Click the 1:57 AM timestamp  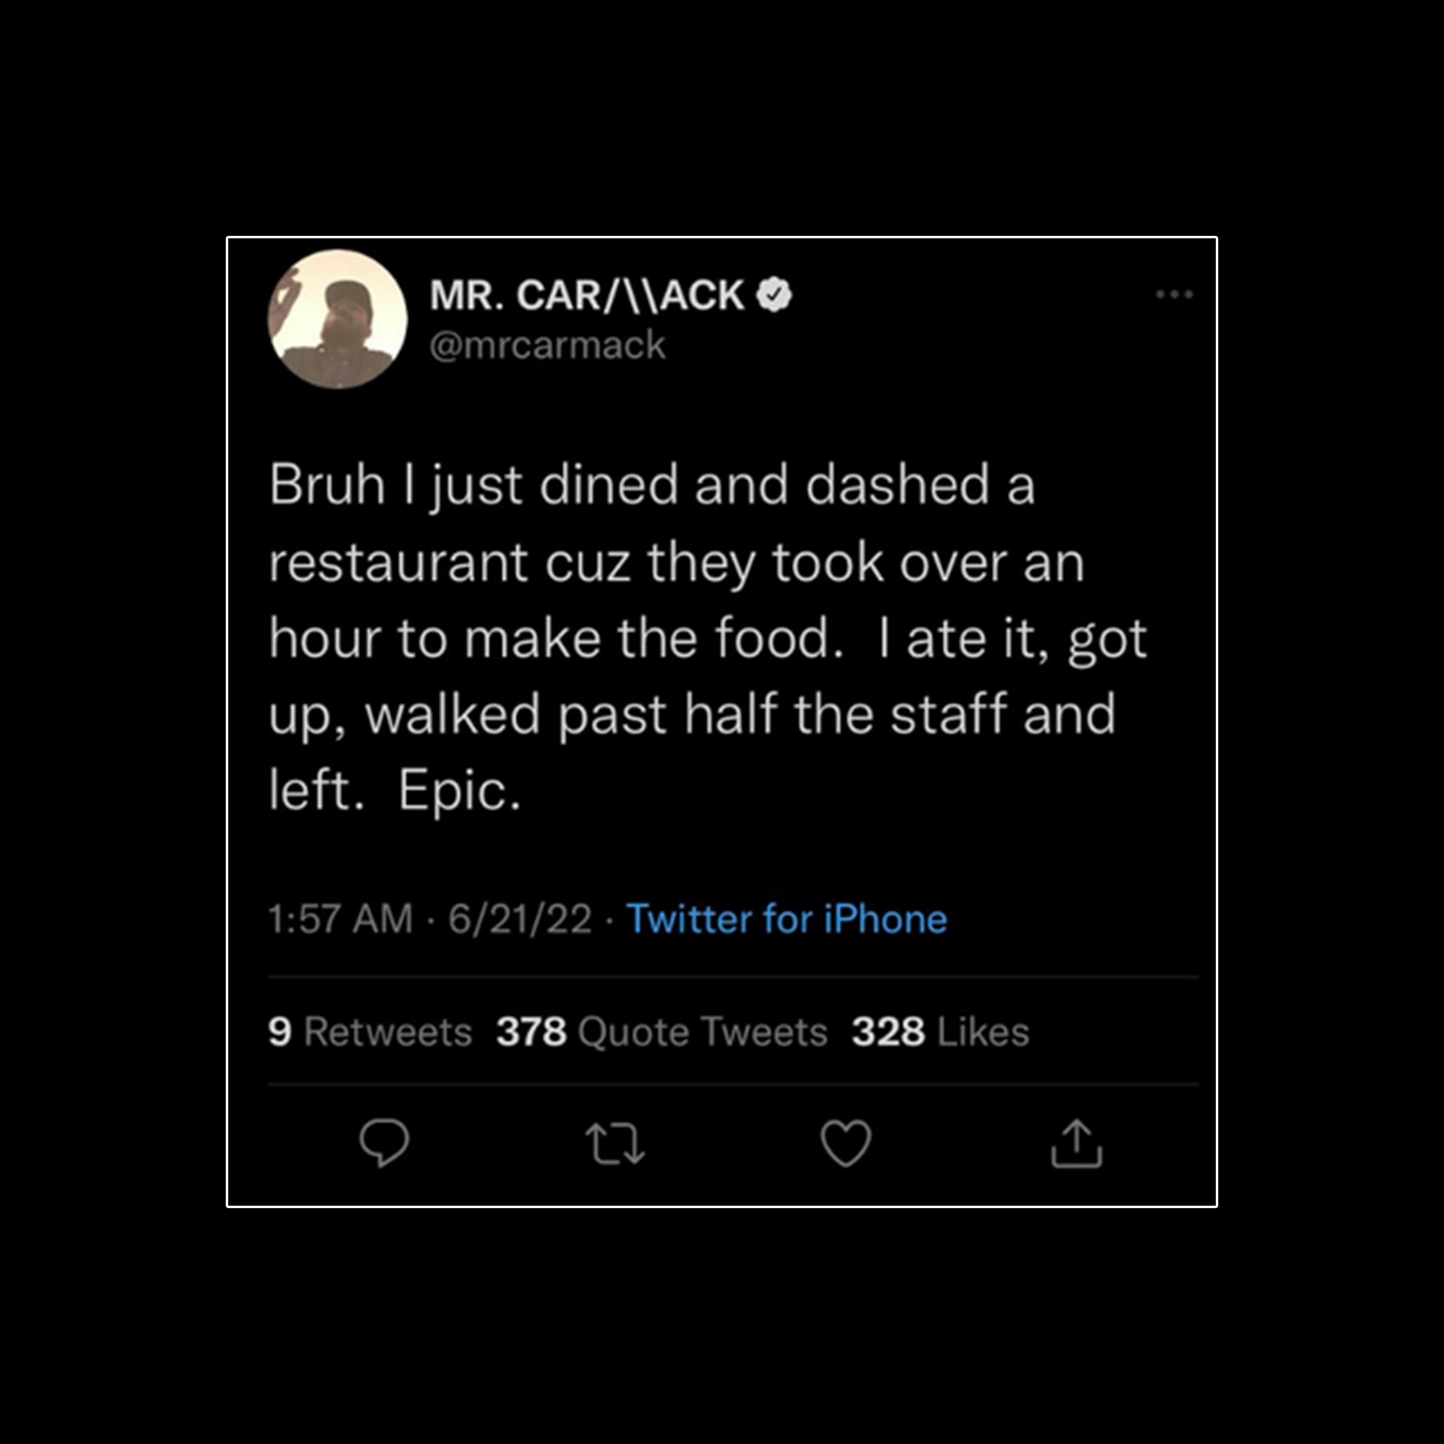click(x=340, y=918)
